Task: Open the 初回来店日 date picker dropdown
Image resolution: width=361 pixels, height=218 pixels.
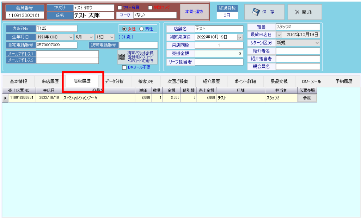Action: point(240,37)
